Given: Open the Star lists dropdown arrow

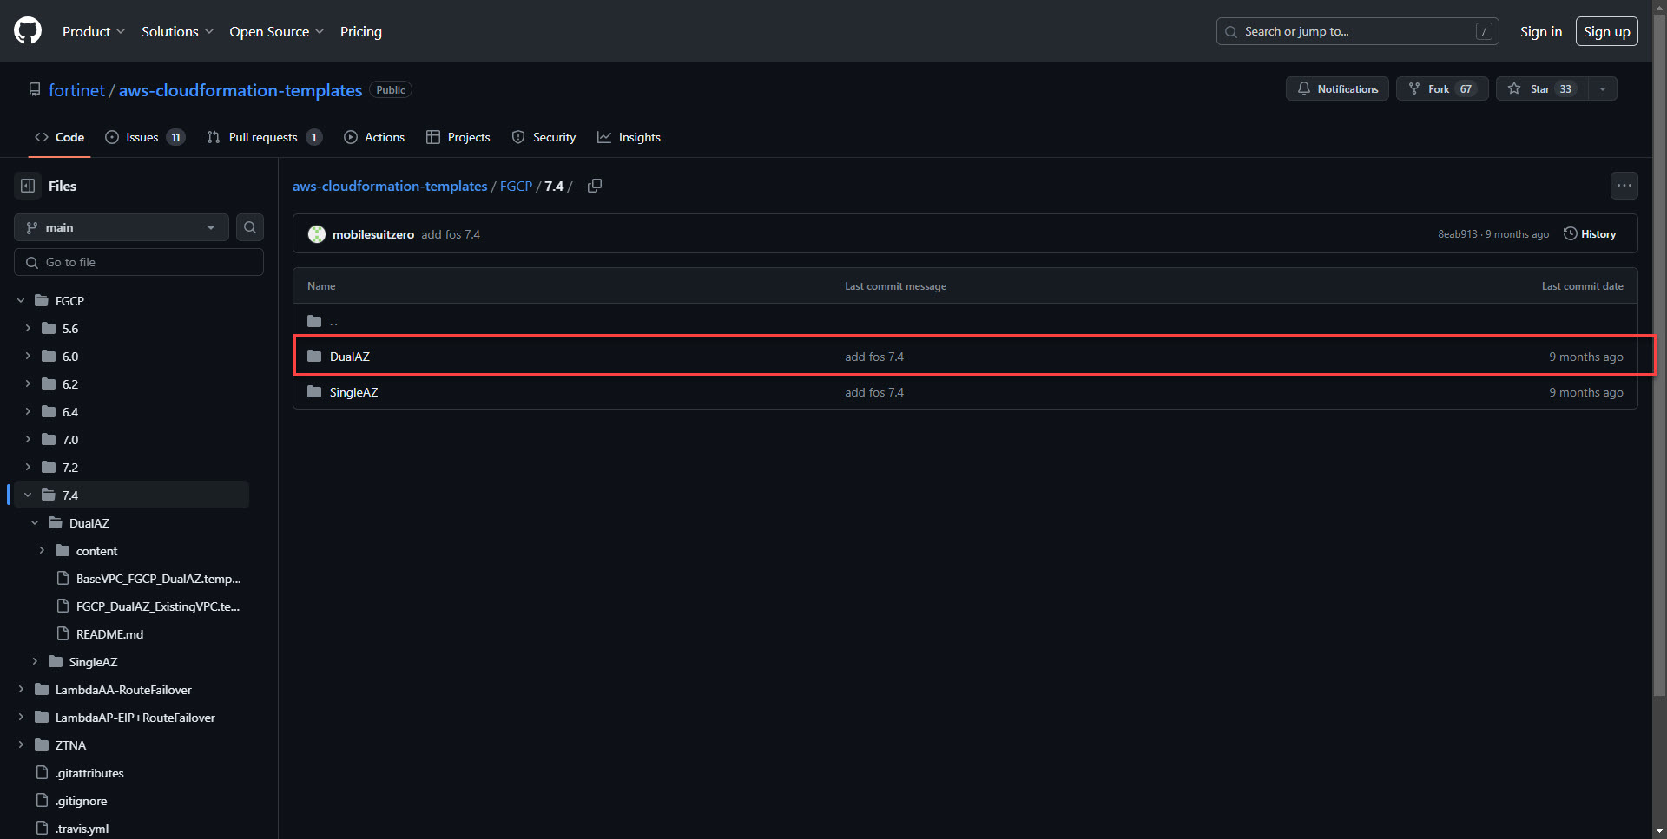Looking at the screenshot, I should point(1603,88).
